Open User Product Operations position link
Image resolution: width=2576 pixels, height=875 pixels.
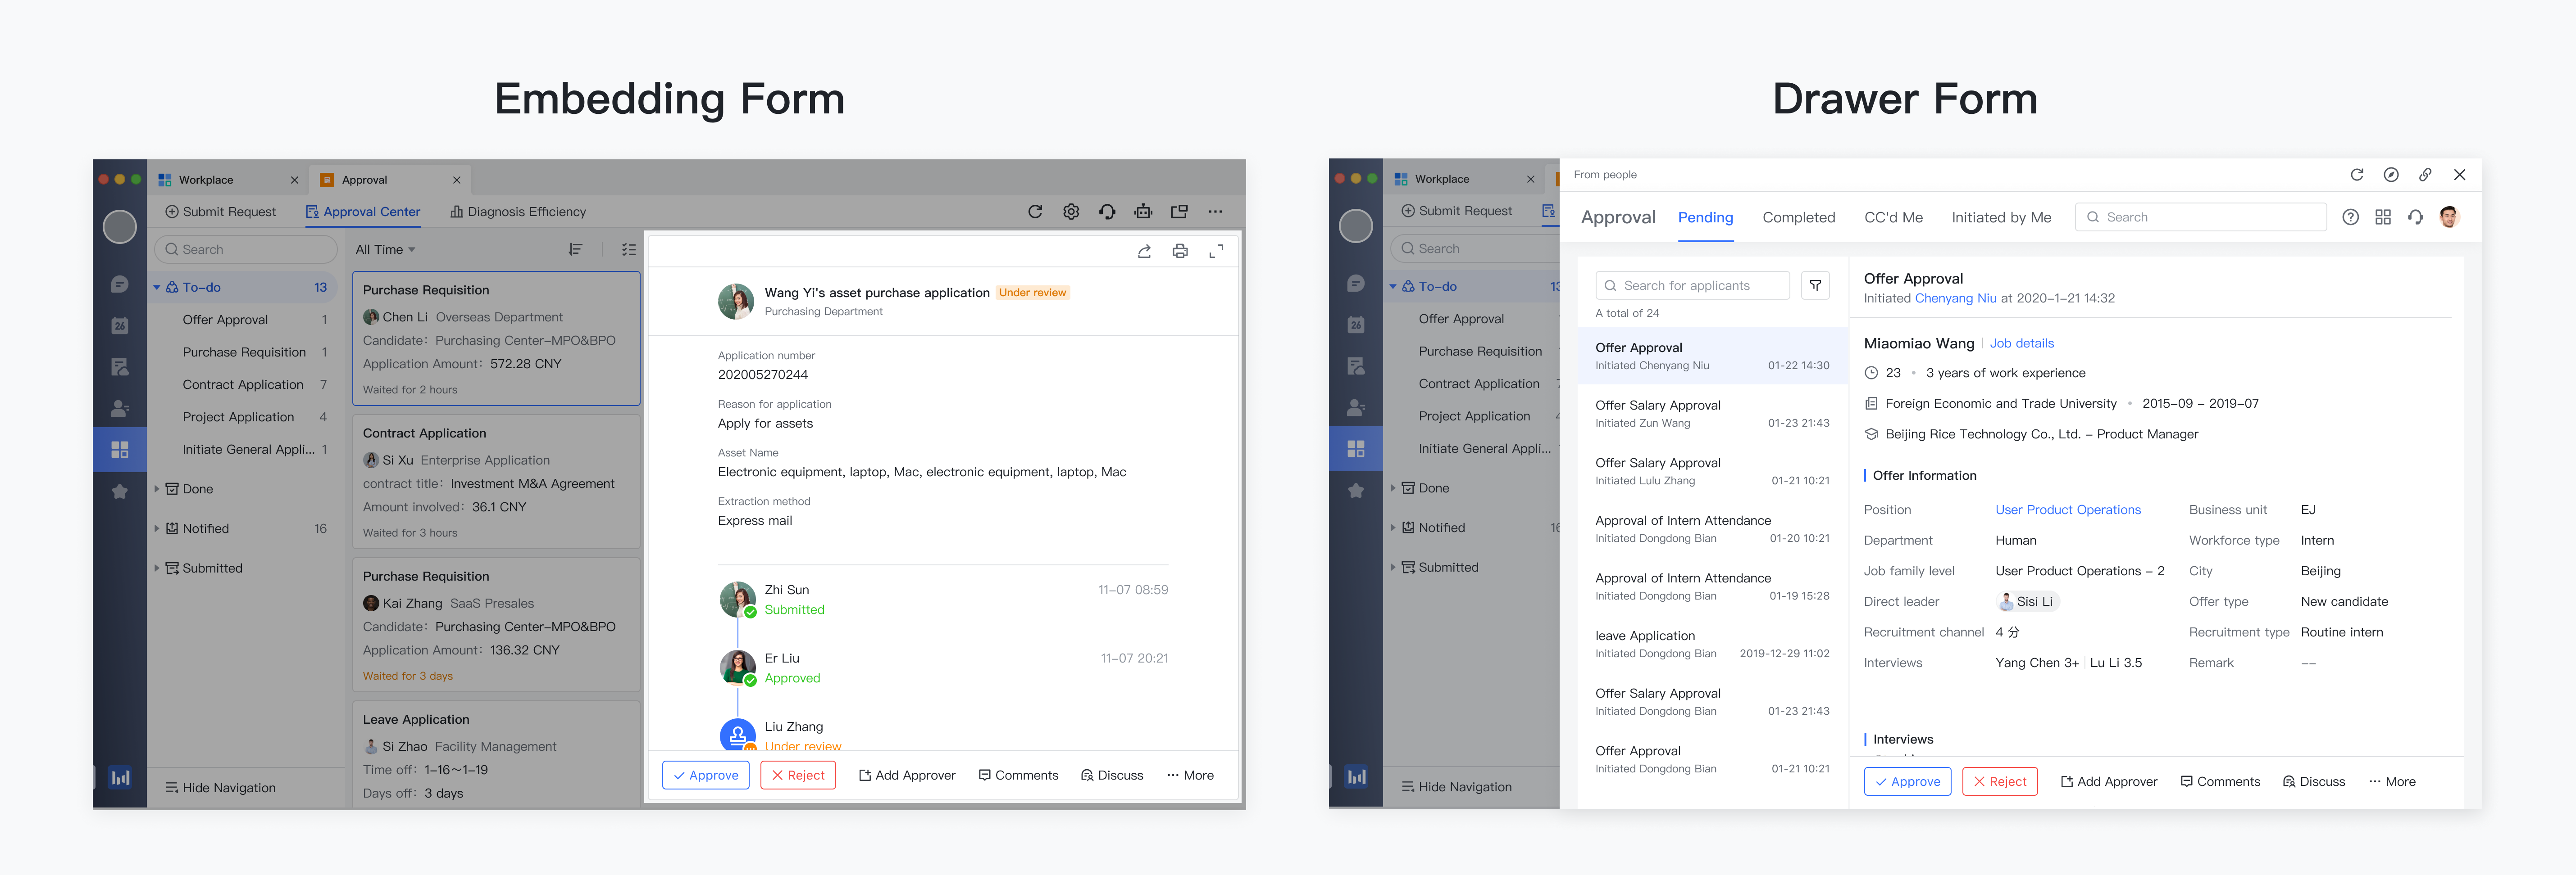2068,510
